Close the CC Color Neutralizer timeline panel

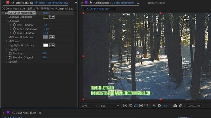tap(4, 113)
